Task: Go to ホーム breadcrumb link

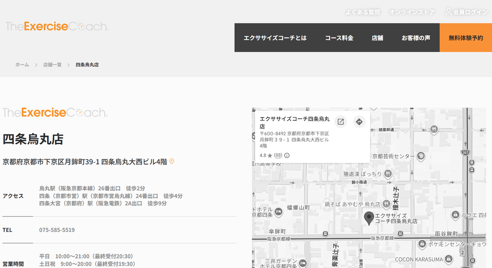Action: 22,65
